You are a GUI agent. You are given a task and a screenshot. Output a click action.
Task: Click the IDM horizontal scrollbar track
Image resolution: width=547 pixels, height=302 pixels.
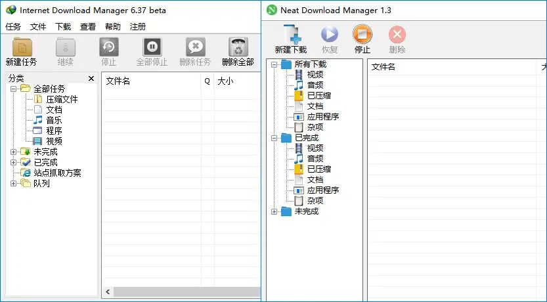point(187,292)
